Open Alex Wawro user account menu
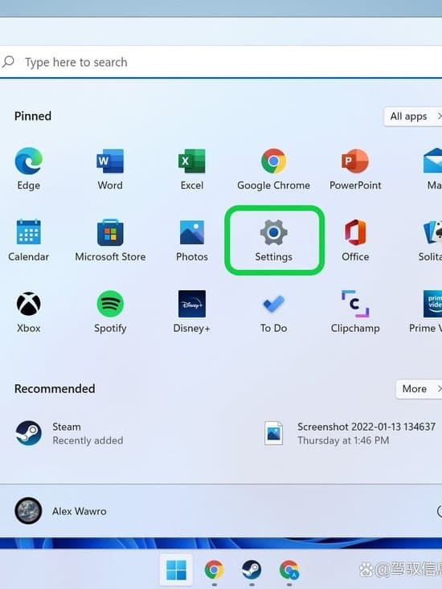Image resolution: width=442 pixels, height=589 pixels. coord(60,511)
